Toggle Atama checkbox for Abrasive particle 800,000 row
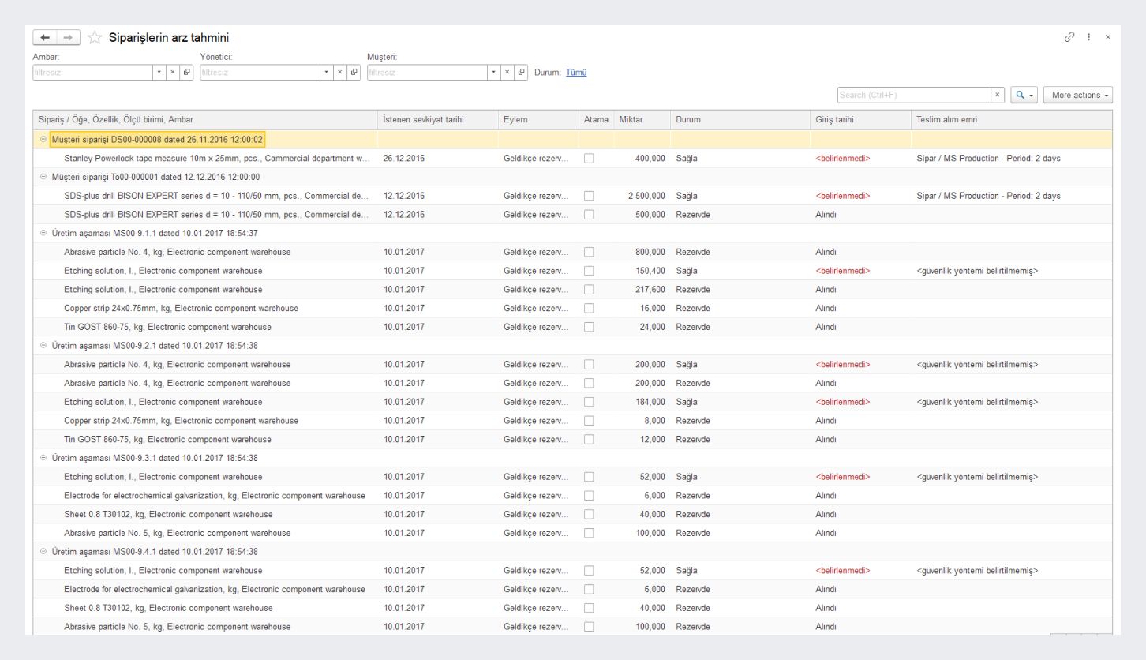This screenshot has height=660, width=1146. point(589,252)
